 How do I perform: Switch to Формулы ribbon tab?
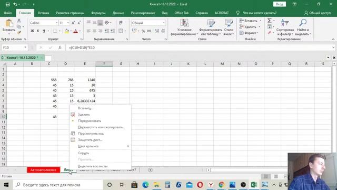pyautogui.click(x=98, y=13)
